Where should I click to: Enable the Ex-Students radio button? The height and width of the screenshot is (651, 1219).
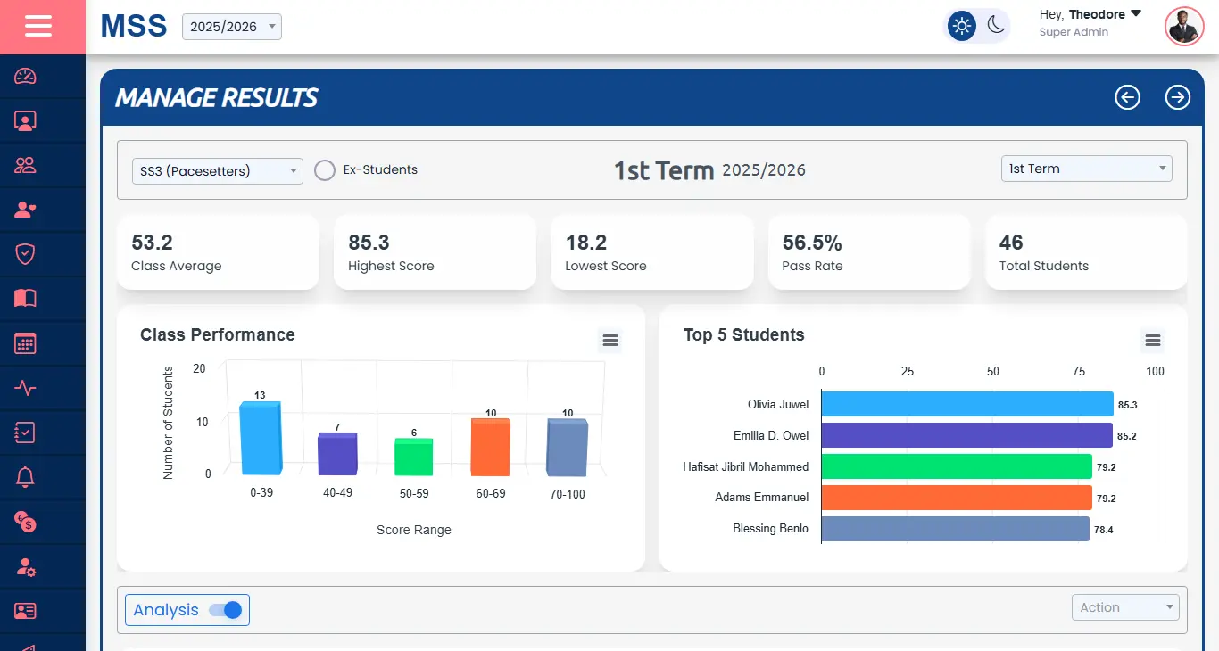pyautogui.click(x=325, y=169)
